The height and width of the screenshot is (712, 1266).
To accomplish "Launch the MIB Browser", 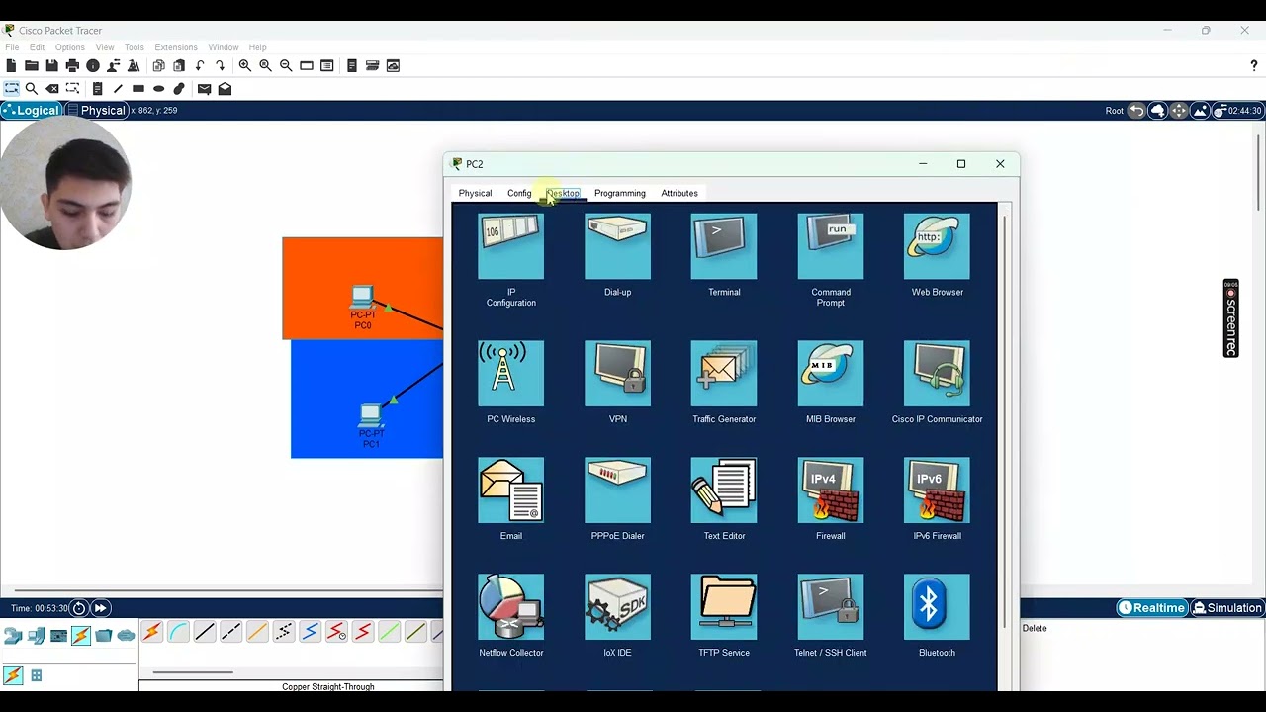I will click(831, 373).
